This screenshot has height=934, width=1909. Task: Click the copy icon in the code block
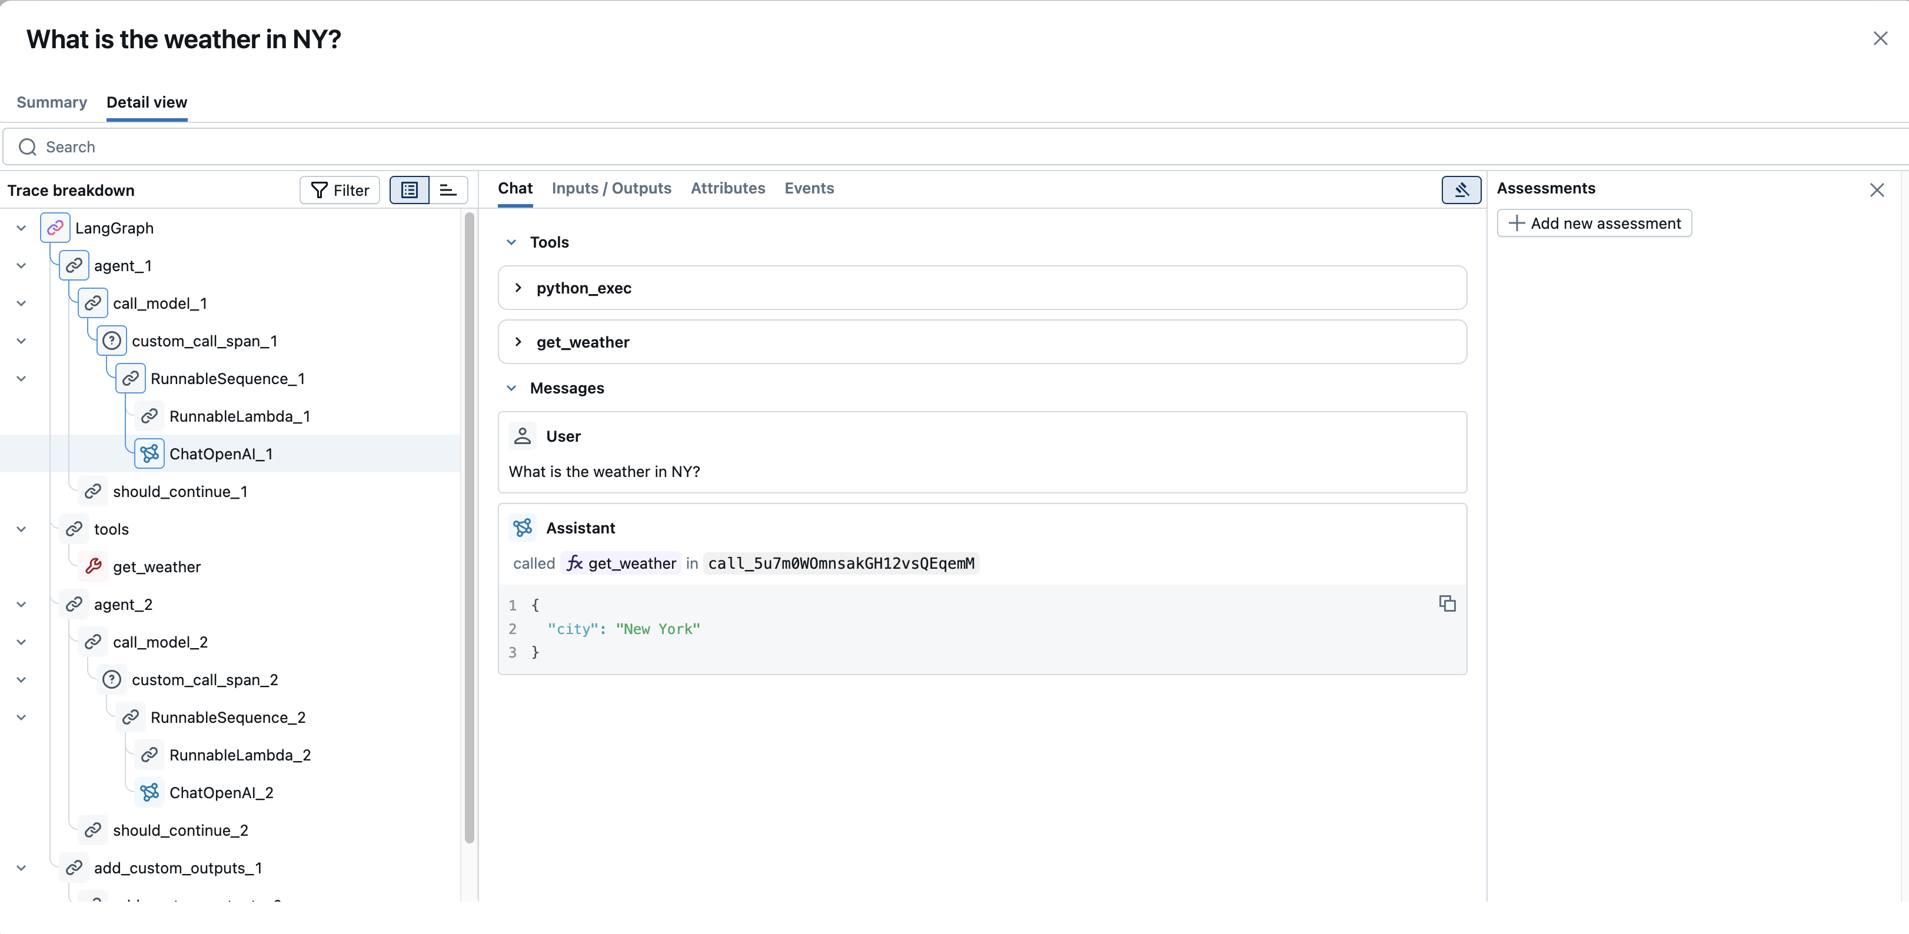[x=1446, y=603]
